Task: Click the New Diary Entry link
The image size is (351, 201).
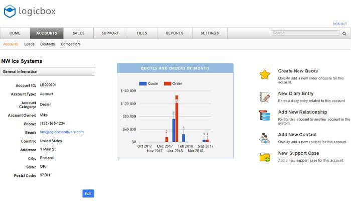Action: 296,93
